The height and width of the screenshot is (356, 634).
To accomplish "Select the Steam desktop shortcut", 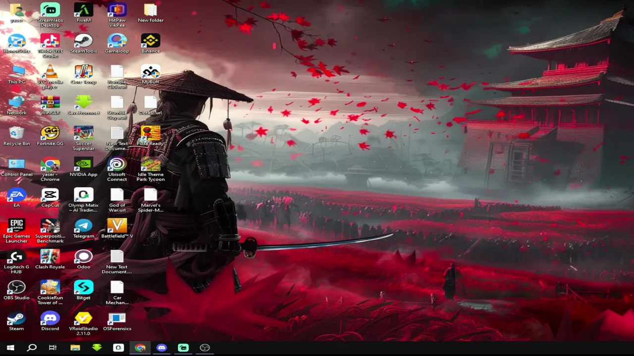I will click(16, 321).
